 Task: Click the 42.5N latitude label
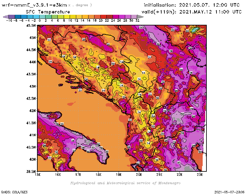click(31, 99)
